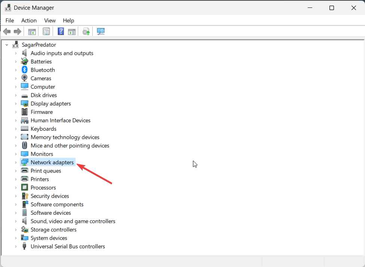Select the Bluetooth label
Viewport: 365px width, 267px height.
click(43, 70)
